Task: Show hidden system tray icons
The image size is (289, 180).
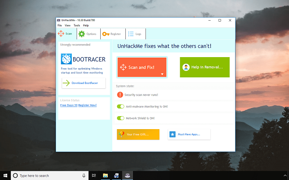Action: click(285, 176)
